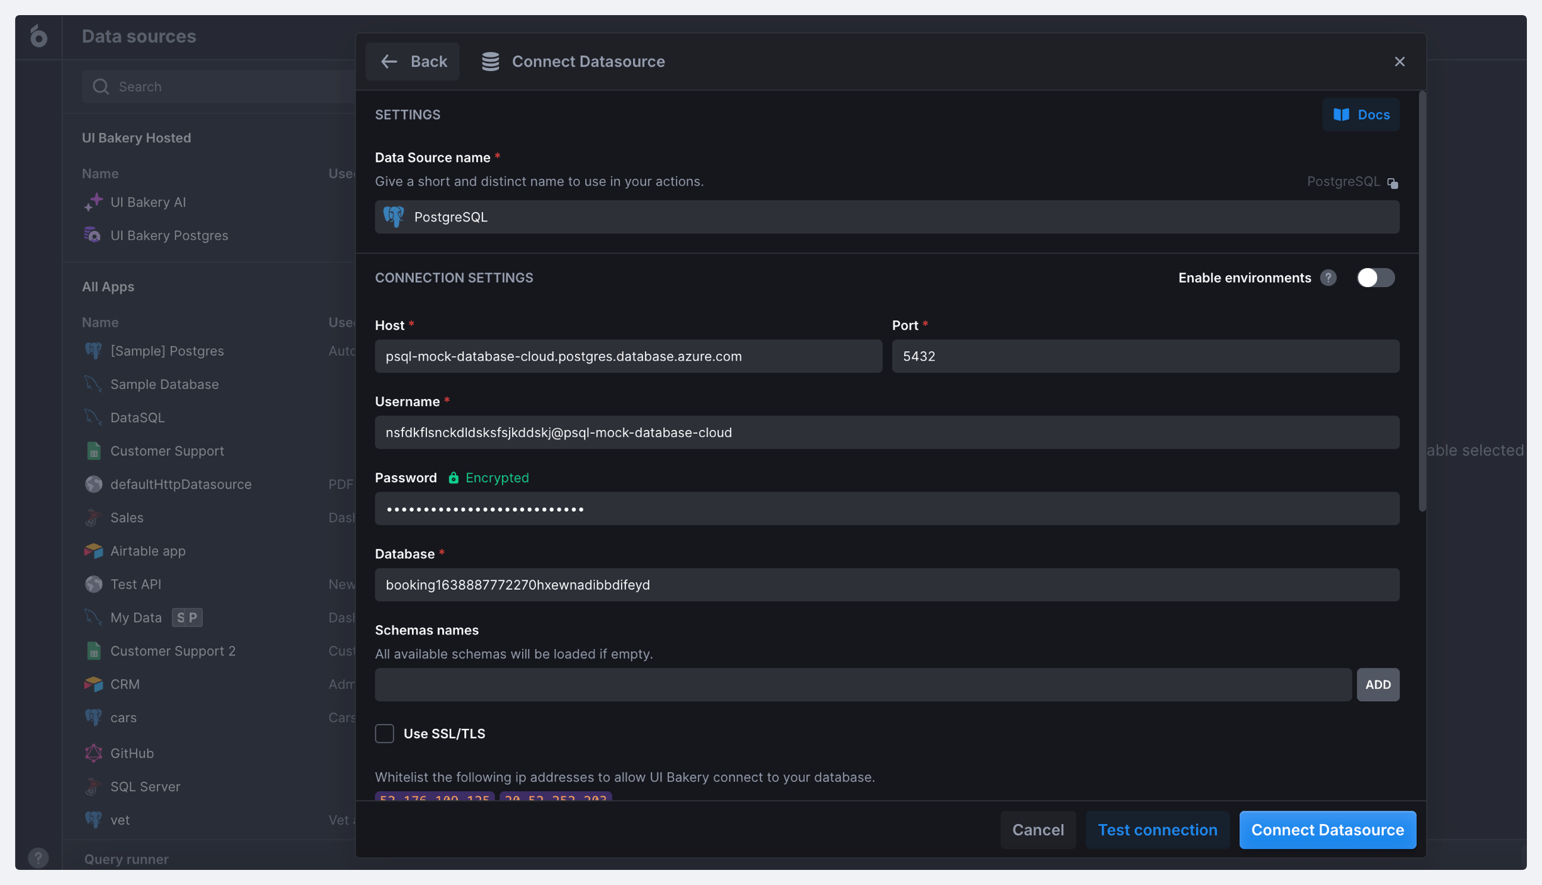Select the Customer Support 2 data source
This screenshot has height=885, width=1542.
[173, 651]
